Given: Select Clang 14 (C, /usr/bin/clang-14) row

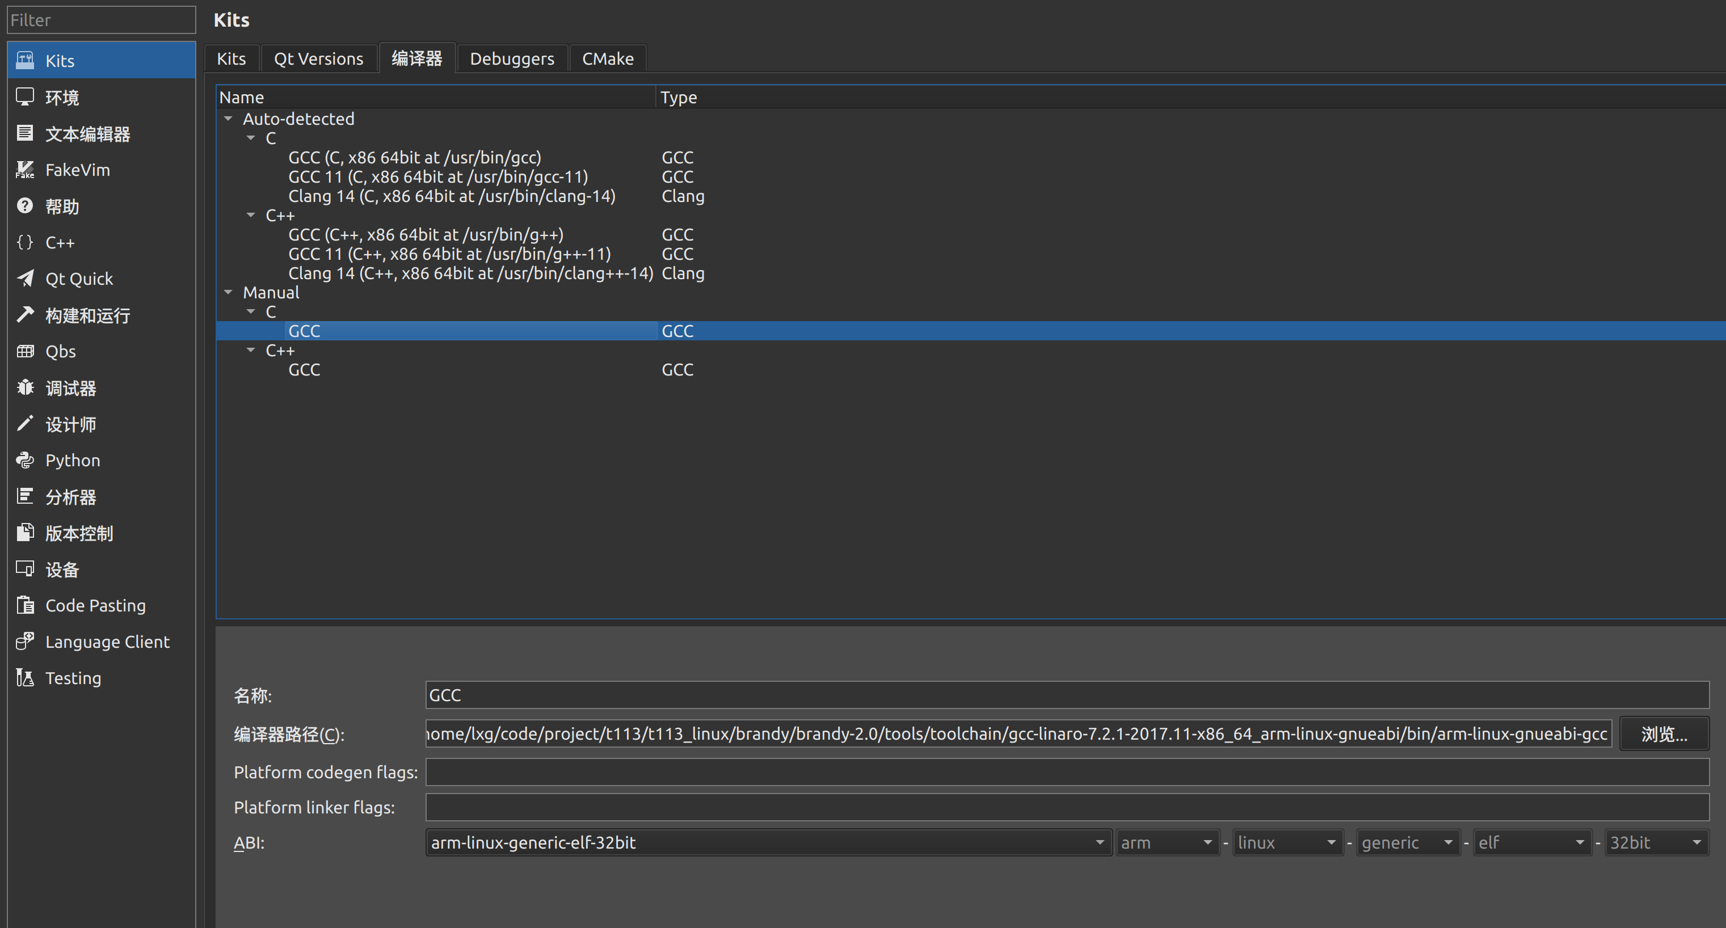Looking at the screenshot, I should click(970, 196).
